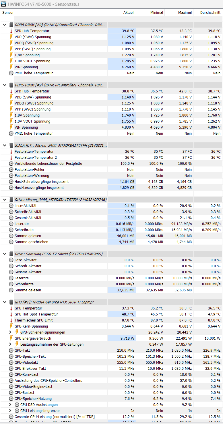
Task: Select the Summe gelesen row with 32,635 MB
Action: click(111, 290)
